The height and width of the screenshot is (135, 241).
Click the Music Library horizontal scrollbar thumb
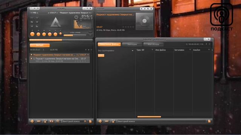pyautogui.click(x=149, y=117)
